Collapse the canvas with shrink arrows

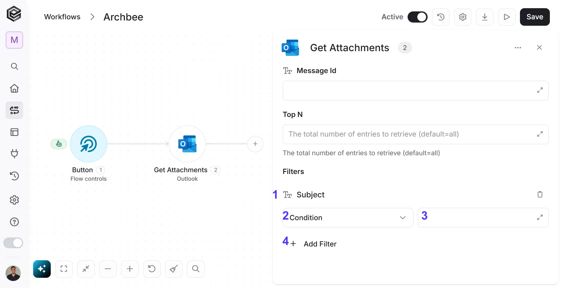86,269
